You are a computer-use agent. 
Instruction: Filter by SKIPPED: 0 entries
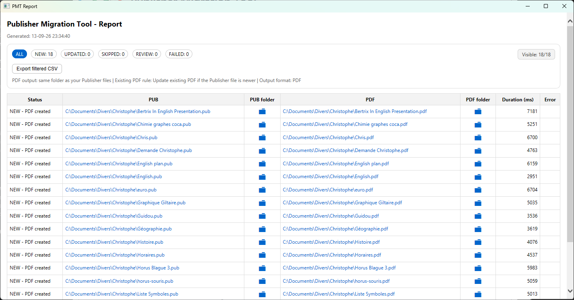(x=113, y=54)
